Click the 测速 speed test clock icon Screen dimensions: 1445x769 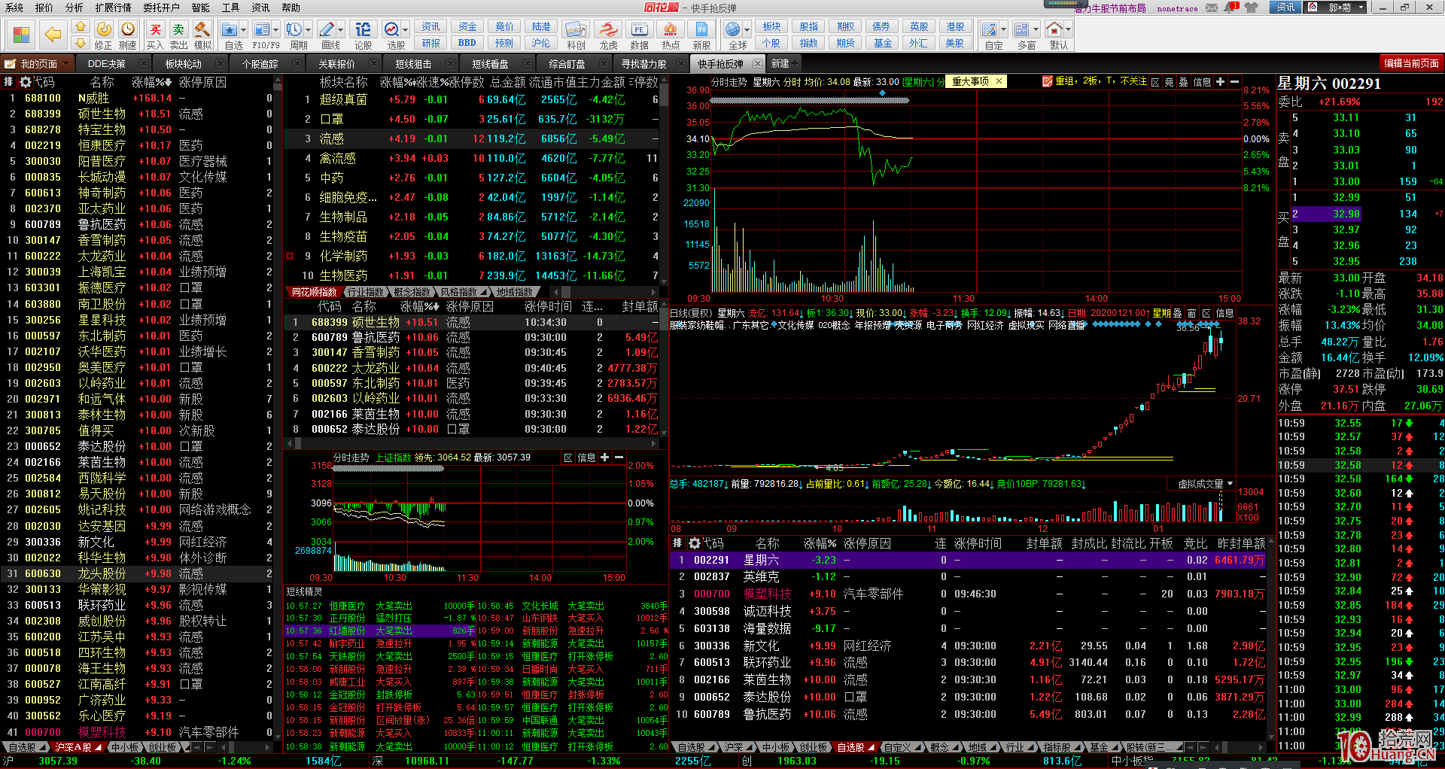128,34
